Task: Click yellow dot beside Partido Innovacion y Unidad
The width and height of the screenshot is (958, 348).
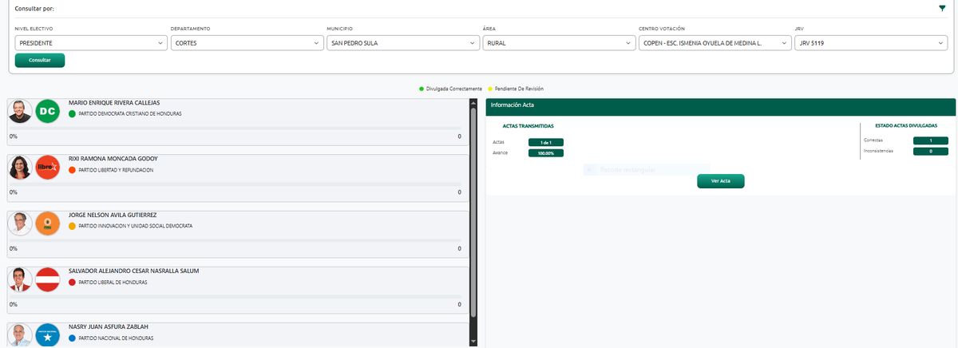Action: (x=72, y=226)
